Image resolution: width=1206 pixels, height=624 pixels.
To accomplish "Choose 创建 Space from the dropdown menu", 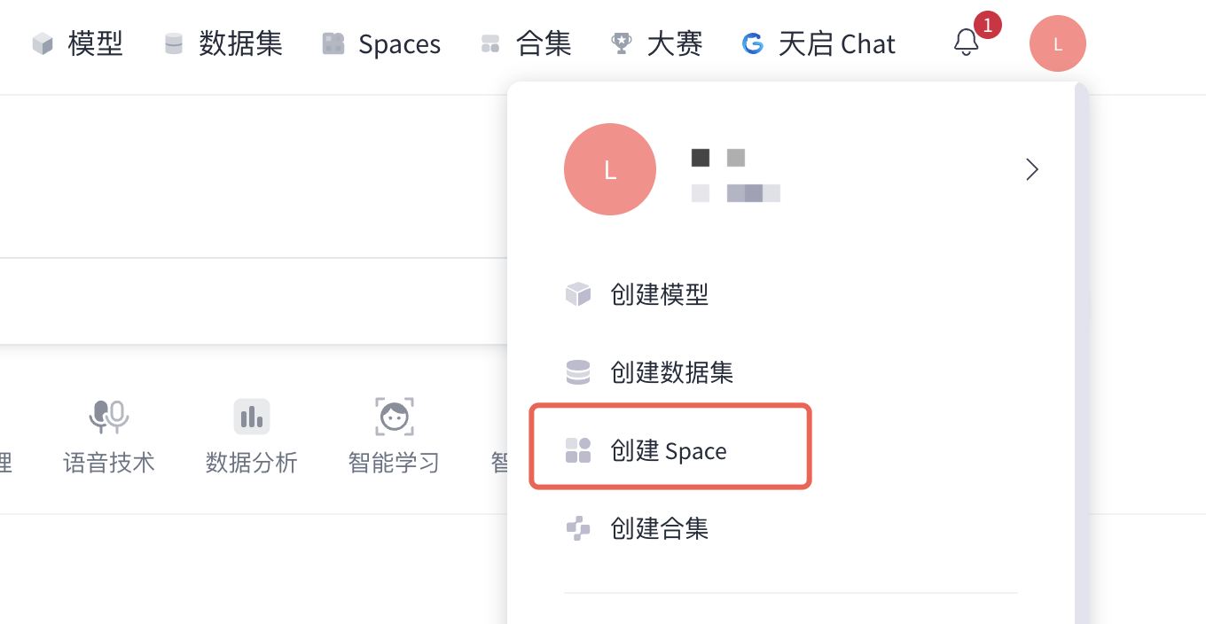I will pyautogui.click(x=670, y=450).
